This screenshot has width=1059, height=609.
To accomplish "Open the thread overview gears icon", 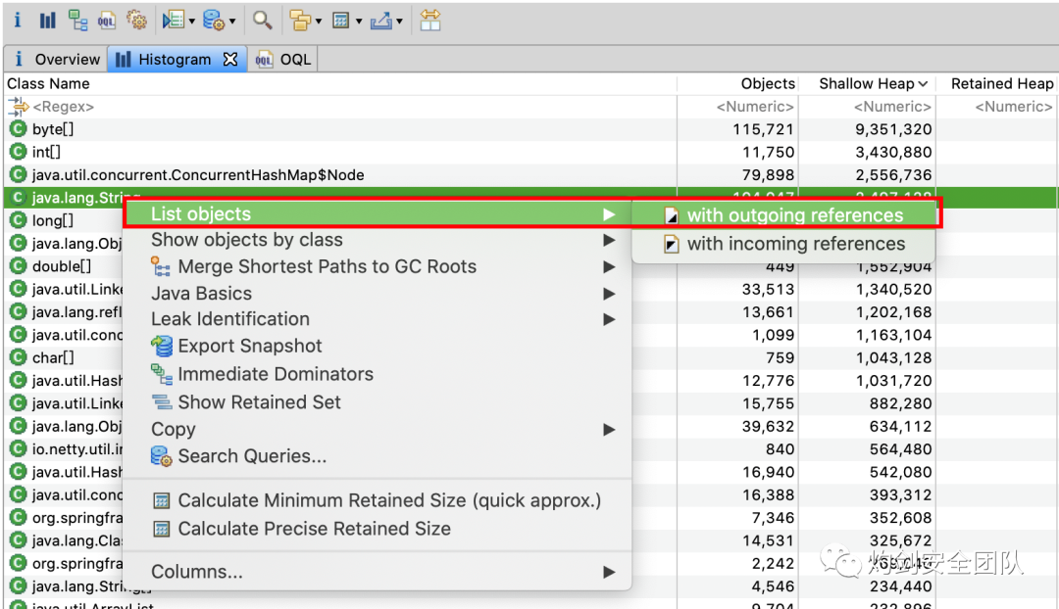I will pos(136,21).
